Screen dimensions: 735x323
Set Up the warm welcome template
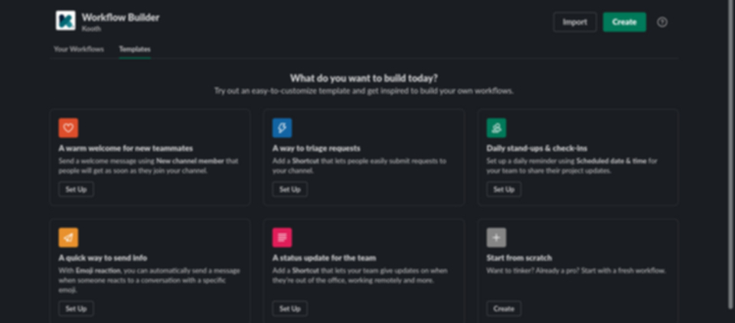77,189
